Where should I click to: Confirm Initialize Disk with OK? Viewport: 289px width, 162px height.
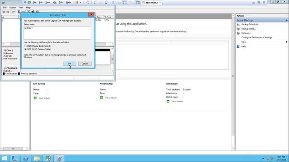(x=70, y=63)
